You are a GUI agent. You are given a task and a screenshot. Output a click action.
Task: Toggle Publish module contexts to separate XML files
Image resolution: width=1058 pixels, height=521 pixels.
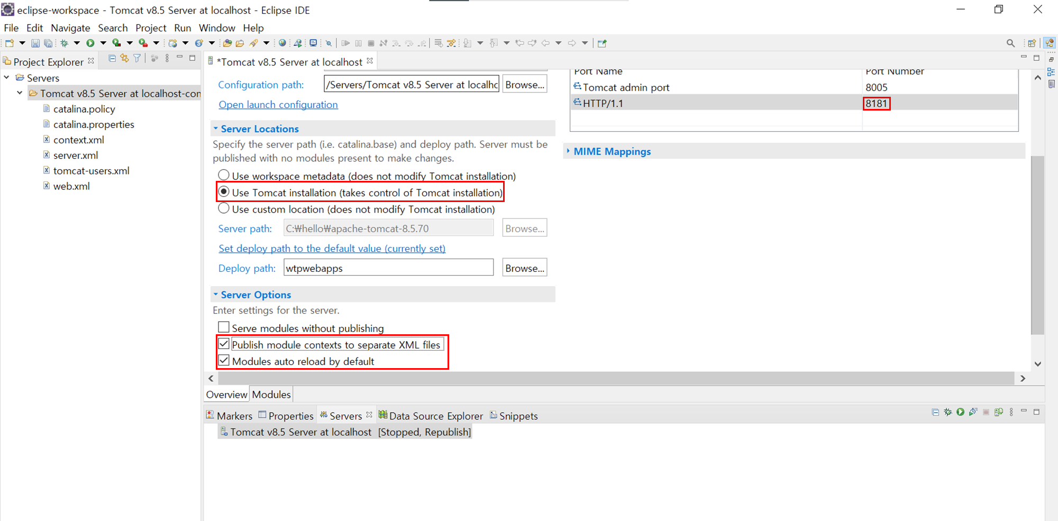[224, 344]
